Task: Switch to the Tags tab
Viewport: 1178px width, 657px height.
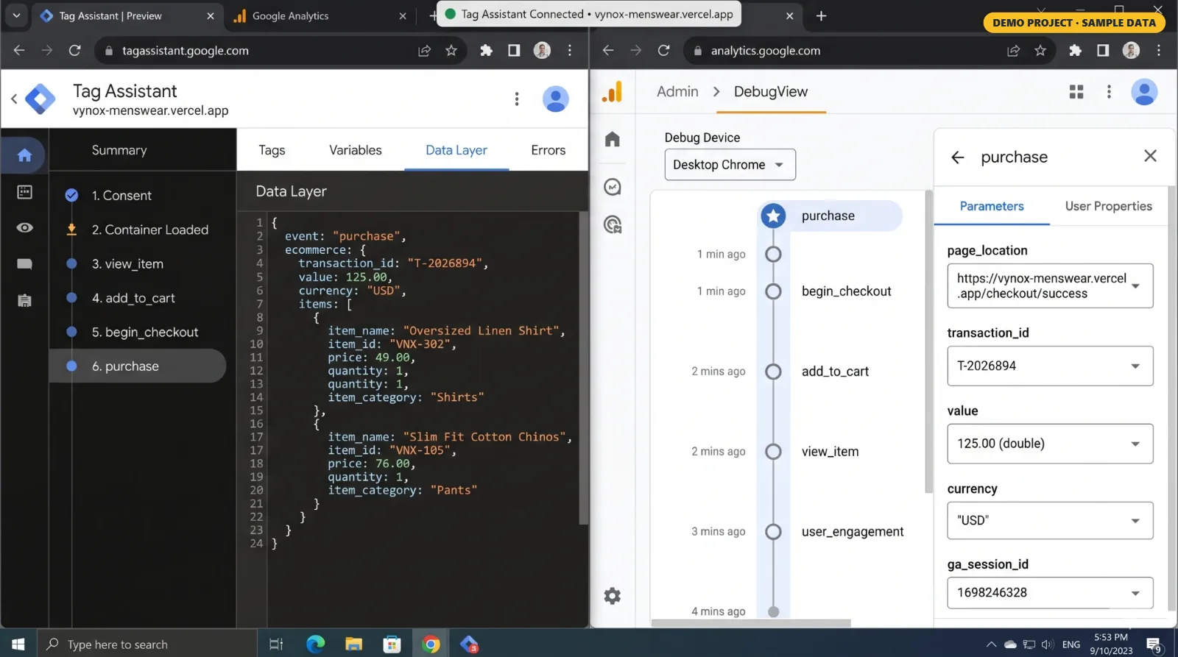Action: (x=272, y=150)
